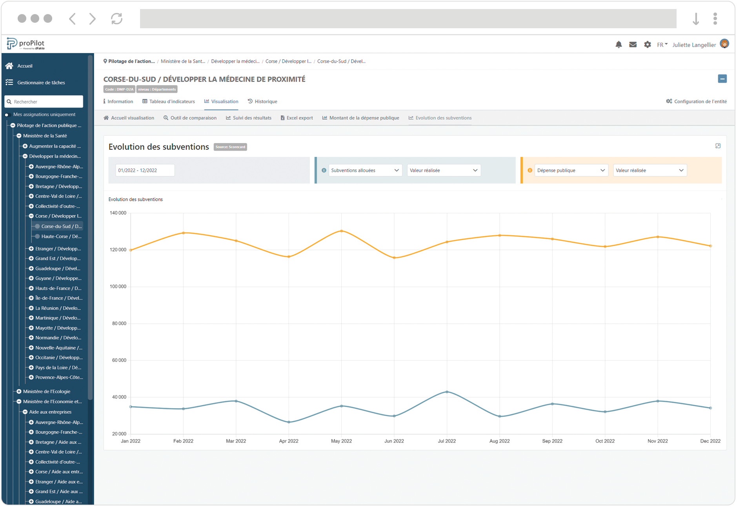The height and width of the screenshot is (507, 737).
Task: Open the Subventions allouées dropdown
Action: (365, 171)
